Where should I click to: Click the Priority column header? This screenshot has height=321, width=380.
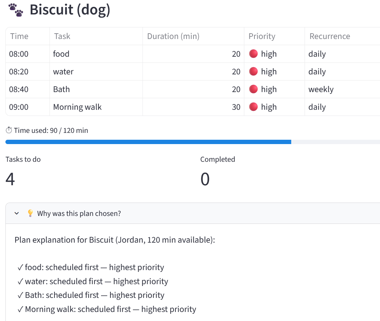point(274,36)
